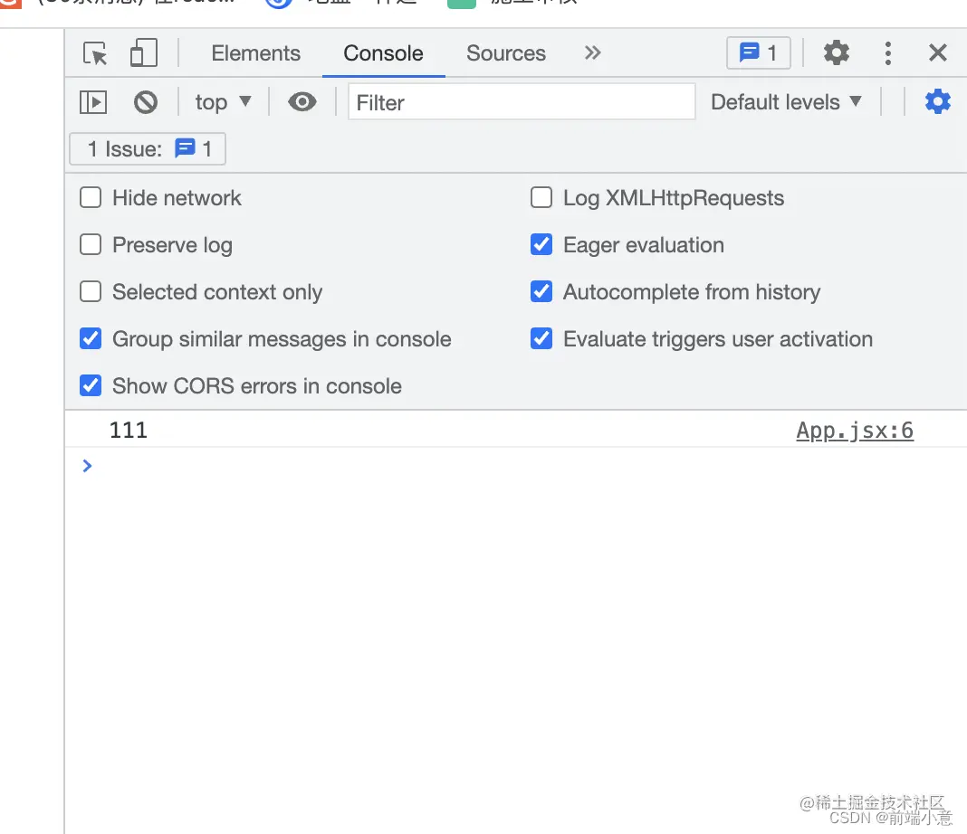Open the DevTools three-dot menu
Screen dimensions: 967x834
click(888, 53)
